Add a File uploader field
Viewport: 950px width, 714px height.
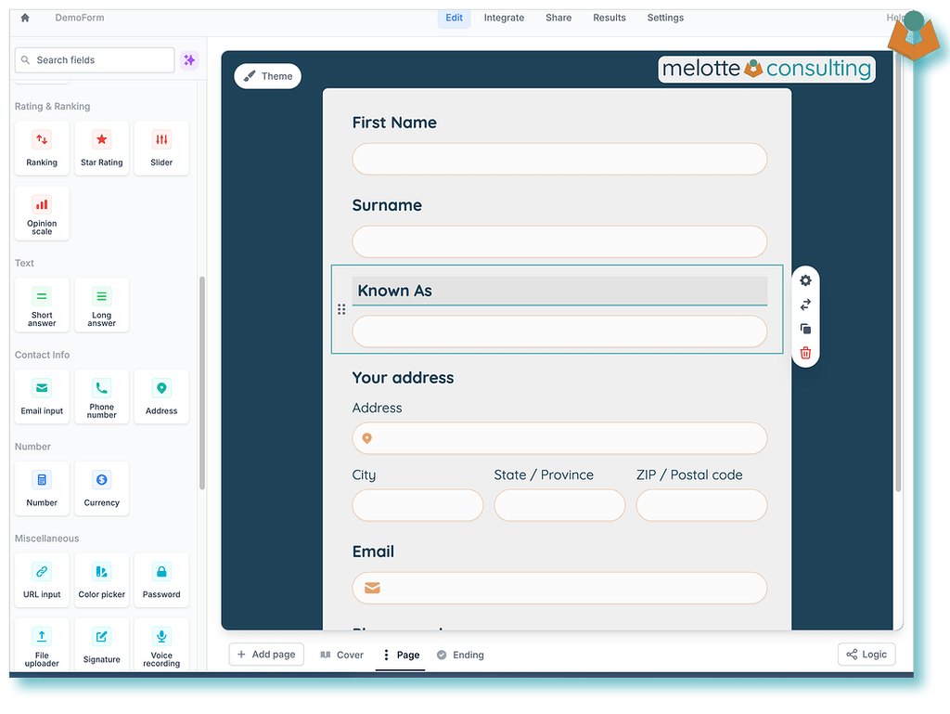[x=42, y=643]
